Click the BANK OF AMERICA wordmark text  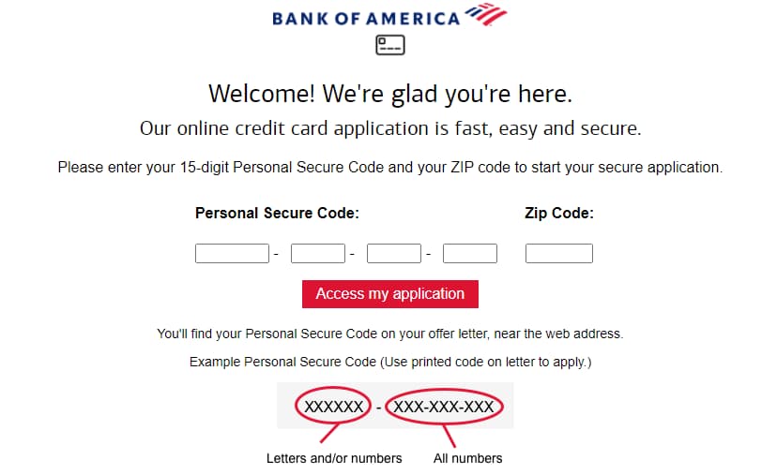coord(366,19)
